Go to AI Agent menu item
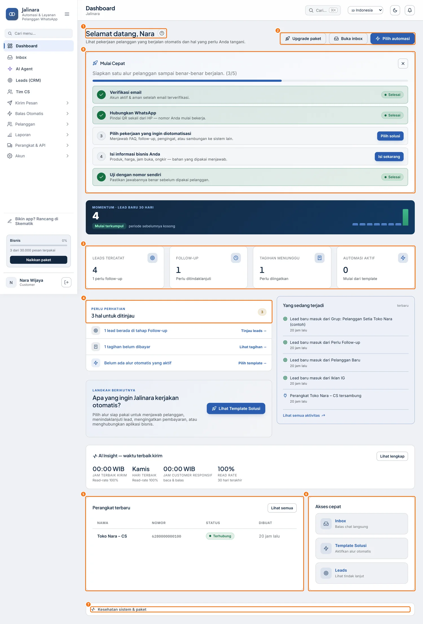Viewport: 423px width, 624px height. pos(39,69)
